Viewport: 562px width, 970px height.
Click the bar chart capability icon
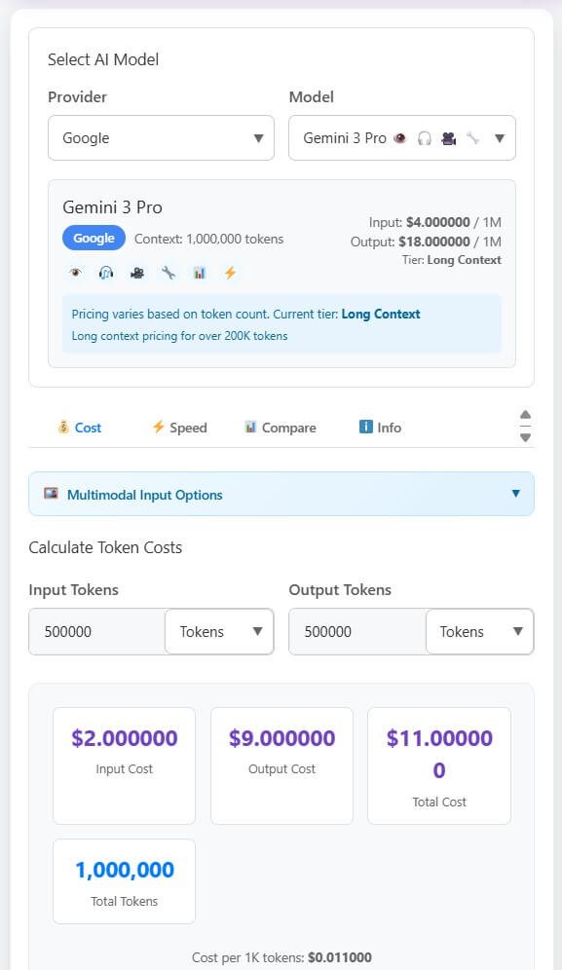tap(199, 273)
